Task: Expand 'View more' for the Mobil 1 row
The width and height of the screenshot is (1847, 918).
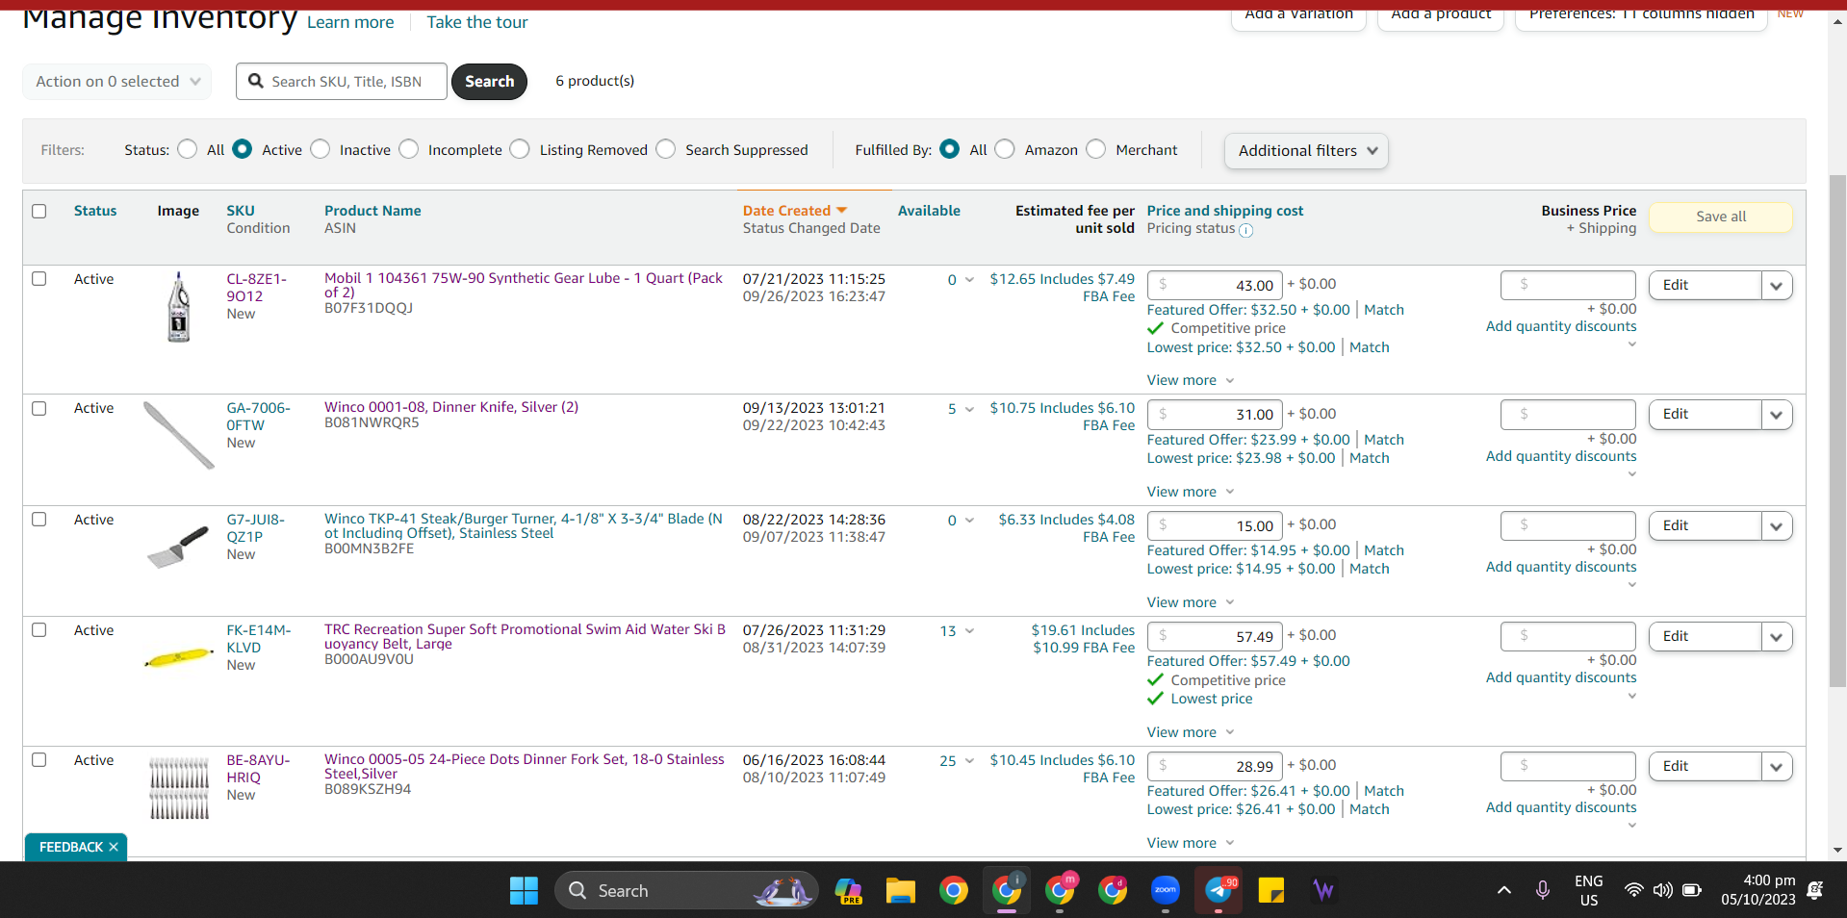Action: [1191, 380]
